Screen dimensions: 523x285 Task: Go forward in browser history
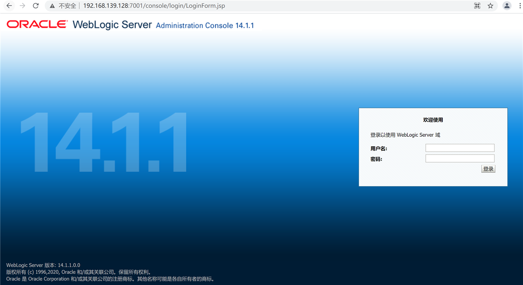tap(22, 6)
